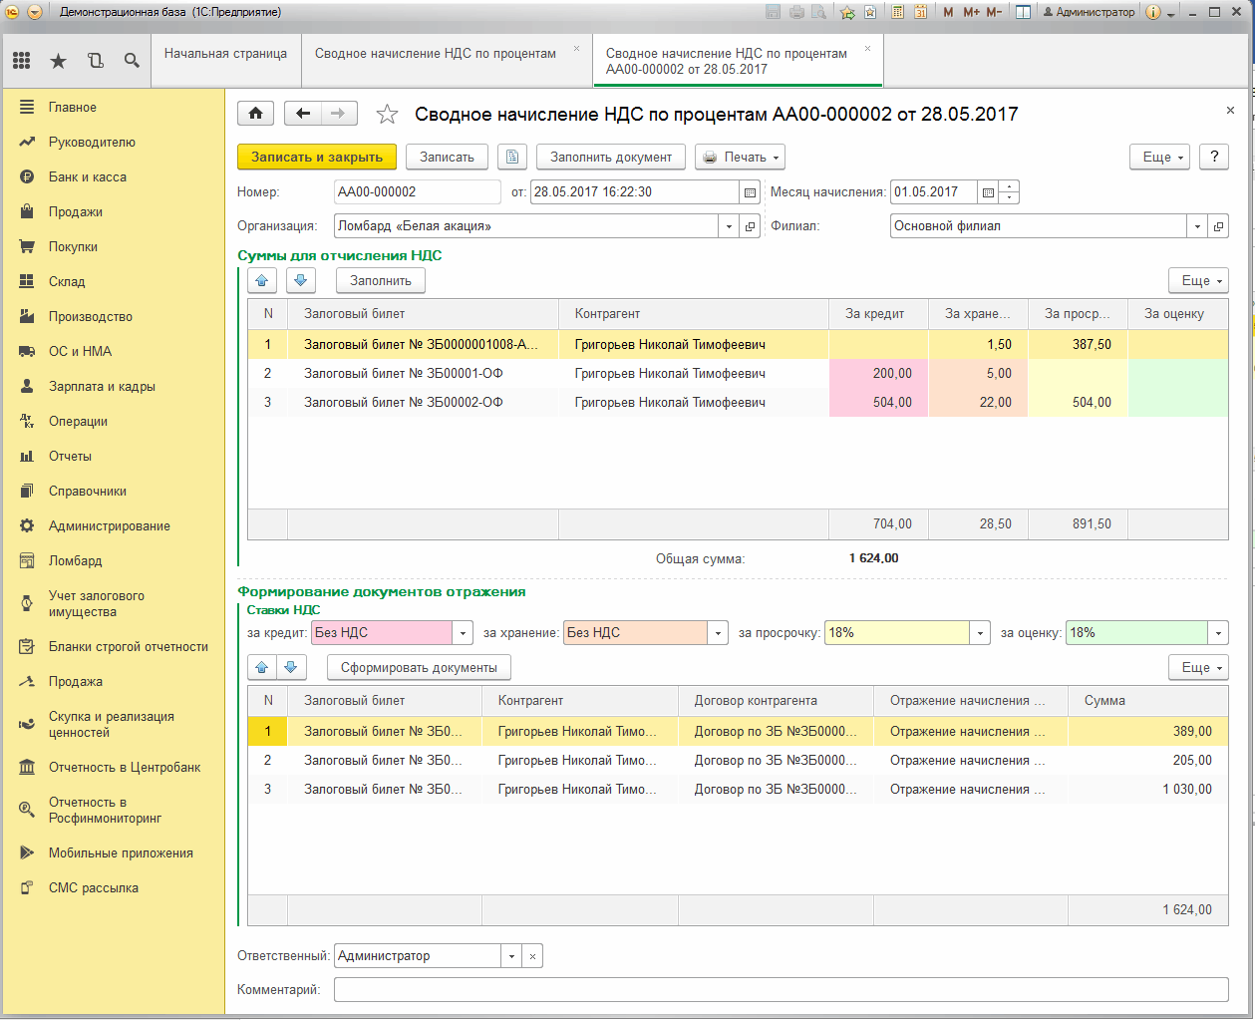Open the Печать dropdown button
The image size is (1255, 1020).
pos(740,157)
